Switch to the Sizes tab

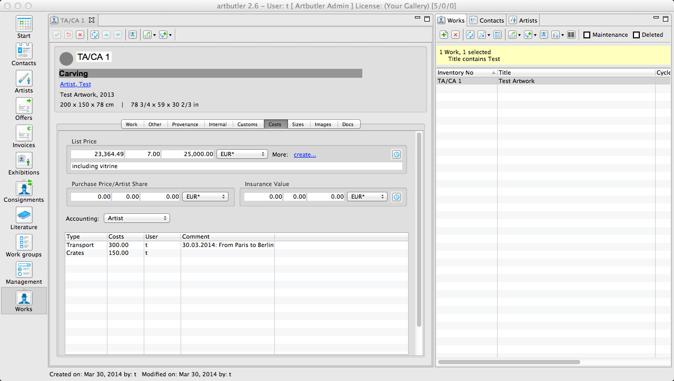[298, 125]
